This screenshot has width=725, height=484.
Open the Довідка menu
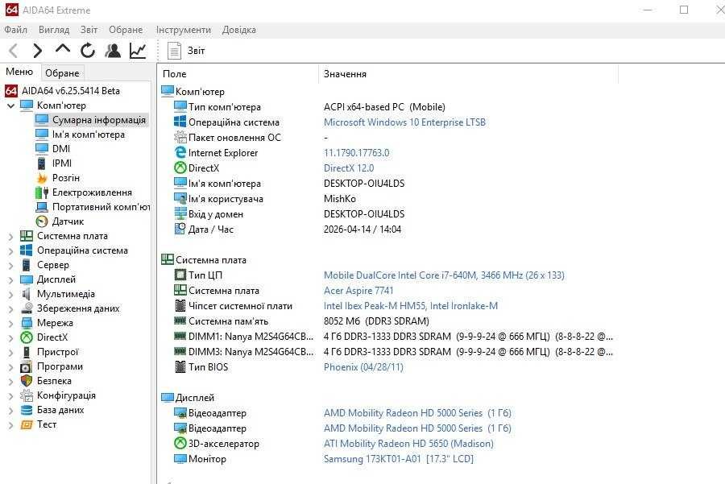[239, 30]
